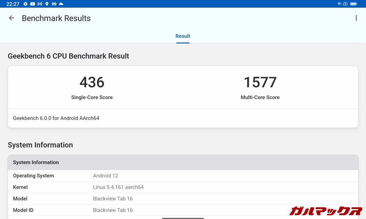Tap the Benchmark Results title
Image resolution: width=366 pixels, height=219 pixels.
coord(56,18)
